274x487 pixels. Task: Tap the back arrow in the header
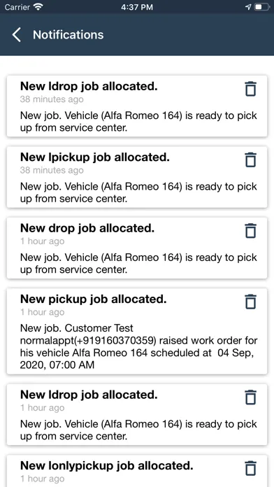click(x=17, y=34)
